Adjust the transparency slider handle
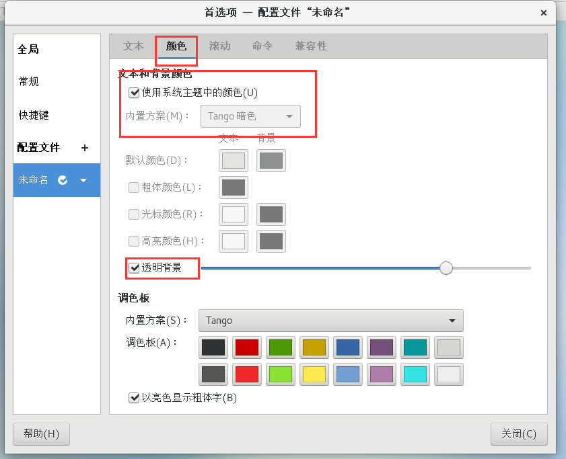This screenshot has width=566, height=459. pyautogui.click(x=446, y=268)
